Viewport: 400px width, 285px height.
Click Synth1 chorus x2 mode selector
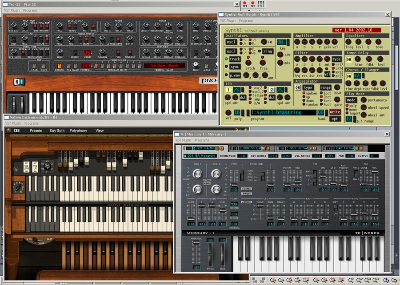pyautogui.click(x=358, y=76)
